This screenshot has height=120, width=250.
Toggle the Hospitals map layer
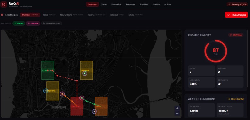click(33, 23)
